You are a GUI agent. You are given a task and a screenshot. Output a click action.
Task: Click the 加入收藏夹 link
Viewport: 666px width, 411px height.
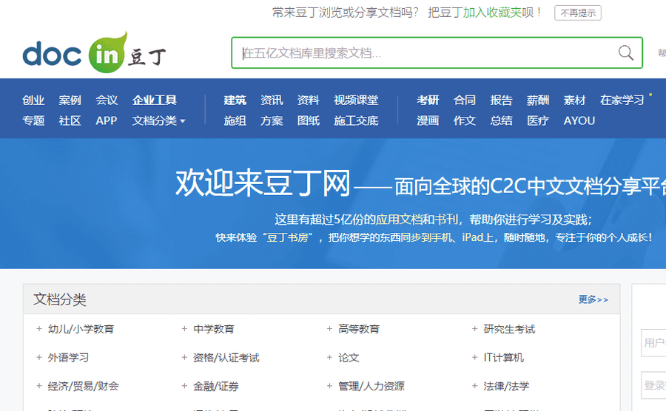[x=492, y=13]
